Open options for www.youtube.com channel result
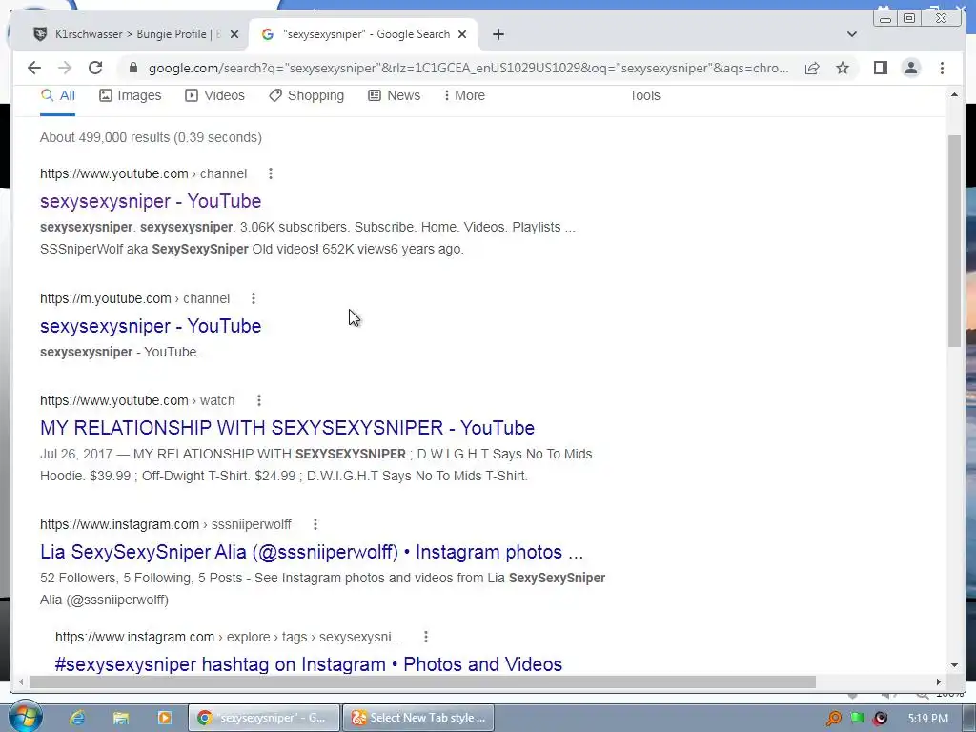The height and width of the screenshot is (732, 976). [270, 173]
